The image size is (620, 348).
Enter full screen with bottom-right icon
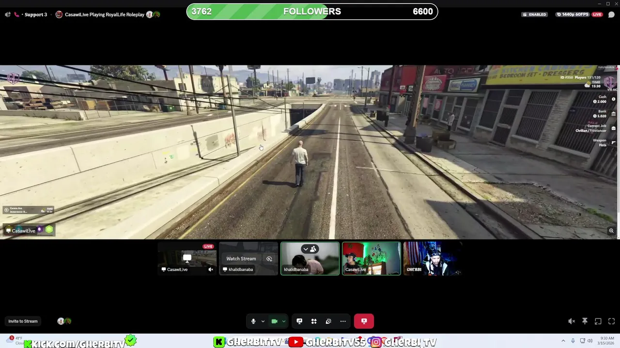tap(611, 321)
